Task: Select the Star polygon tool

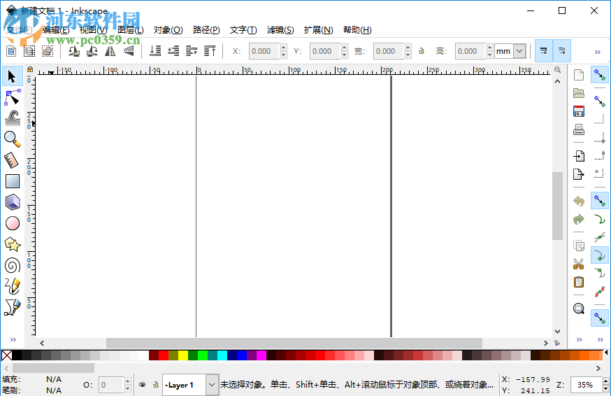Action: pos(12,244)
